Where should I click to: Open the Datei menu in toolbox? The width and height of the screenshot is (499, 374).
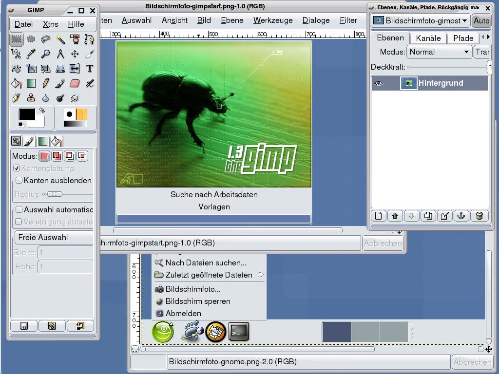coord(23,24)
